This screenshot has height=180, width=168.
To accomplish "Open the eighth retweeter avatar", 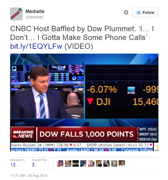I will [x=114, y=163].
